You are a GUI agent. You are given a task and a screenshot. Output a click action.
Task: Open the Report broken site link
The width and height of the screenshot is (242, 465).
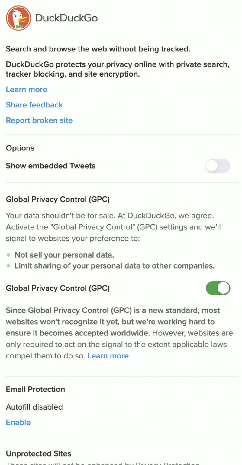(39, 120)
